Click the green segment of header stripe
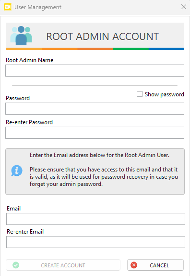 (131, 49)
